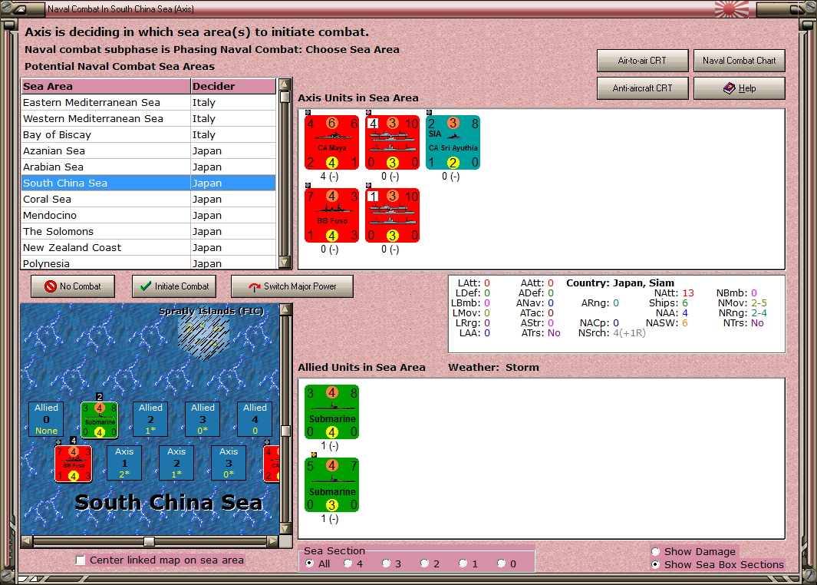Image resolution: width=817 pixels, height=585 pixels.
Task: Click Axis sea box section 2
Action: [x=176, y=462]
